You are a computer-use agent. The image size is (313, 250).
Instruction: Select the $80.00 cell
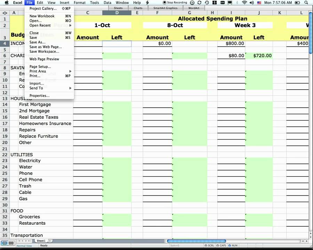(x=231, y=56)
